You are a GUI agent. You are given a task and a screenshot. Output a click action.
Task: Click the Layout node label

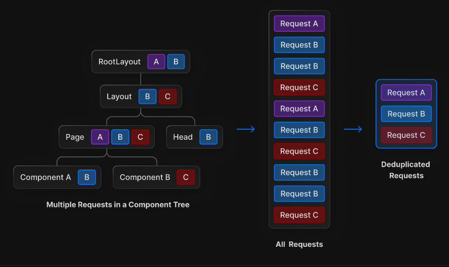point(119,97)
